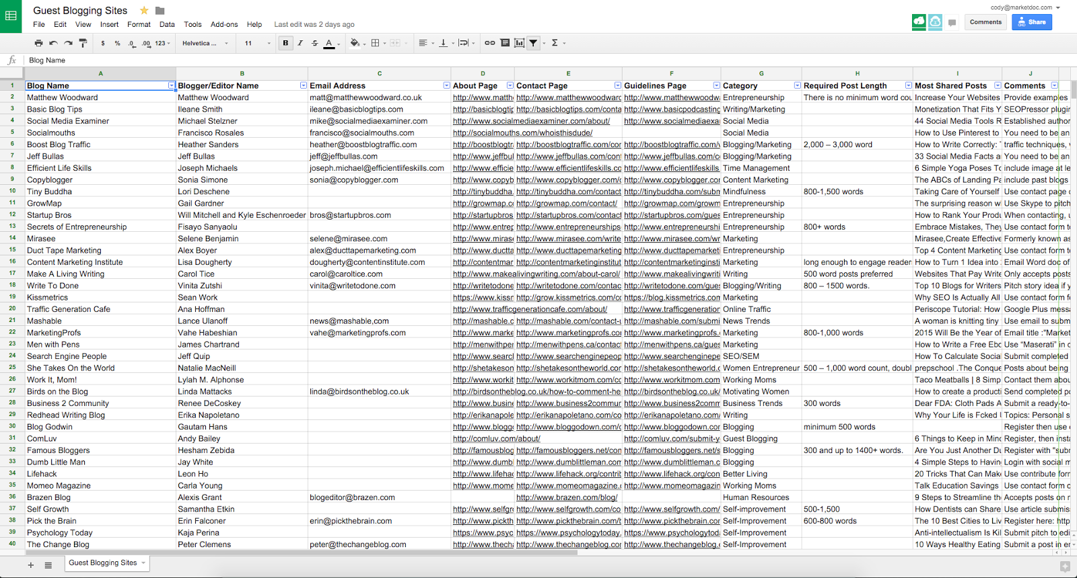Open the Add-ons menu

pos(224,24)
